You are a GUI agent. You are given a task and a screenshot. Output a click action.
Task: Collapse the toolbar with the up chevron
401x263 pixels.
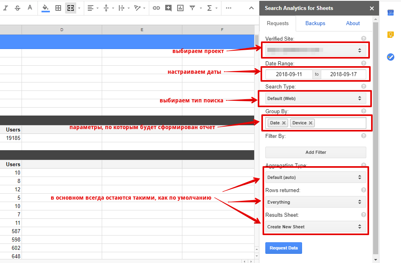point(251,8)
